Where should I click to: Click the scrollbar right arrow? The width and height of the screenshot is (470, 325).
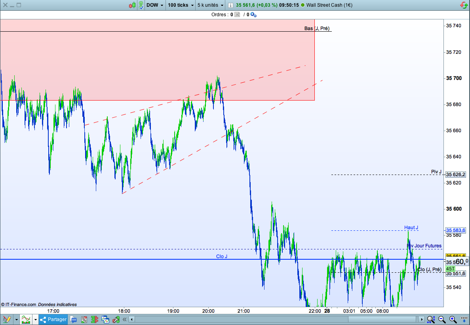click(x=422, y=319)
